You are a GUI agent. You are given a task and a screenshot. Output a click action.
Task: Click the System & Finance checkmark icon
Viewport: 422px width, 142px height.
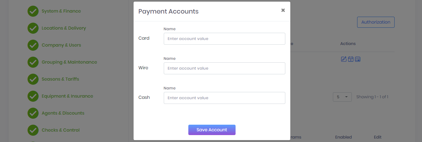tap(33, 11)
